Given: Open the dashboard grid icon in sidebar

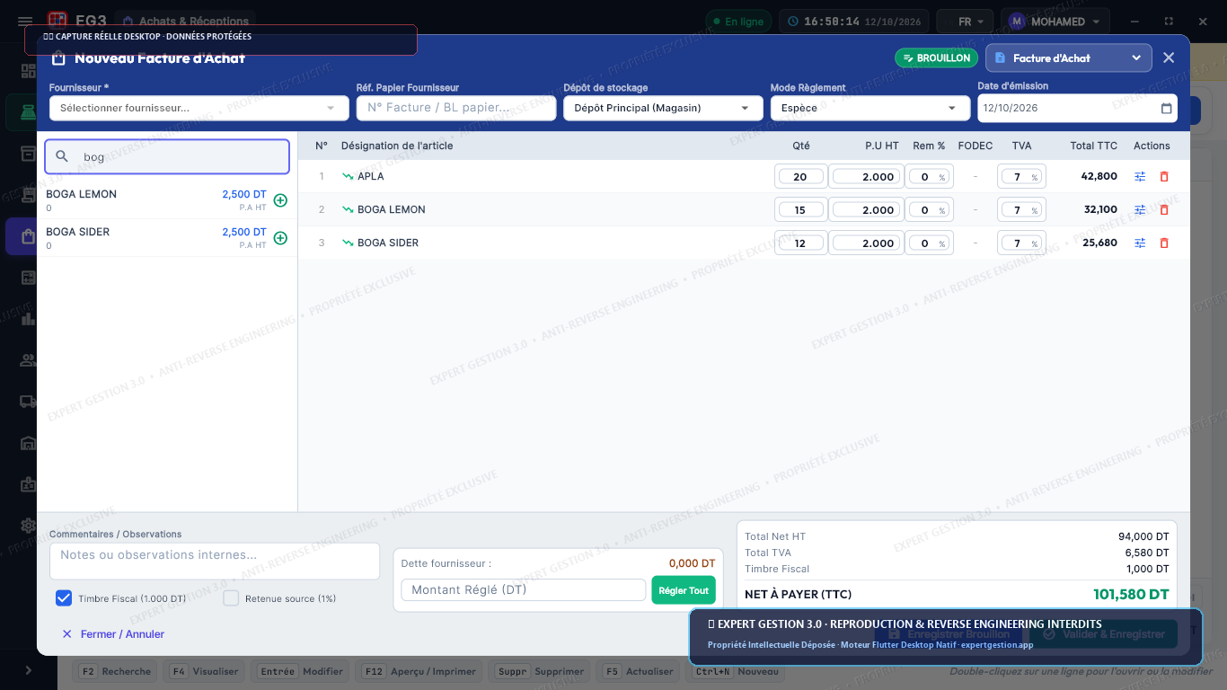Looking at the screenshot, I should tap(28, 71).
